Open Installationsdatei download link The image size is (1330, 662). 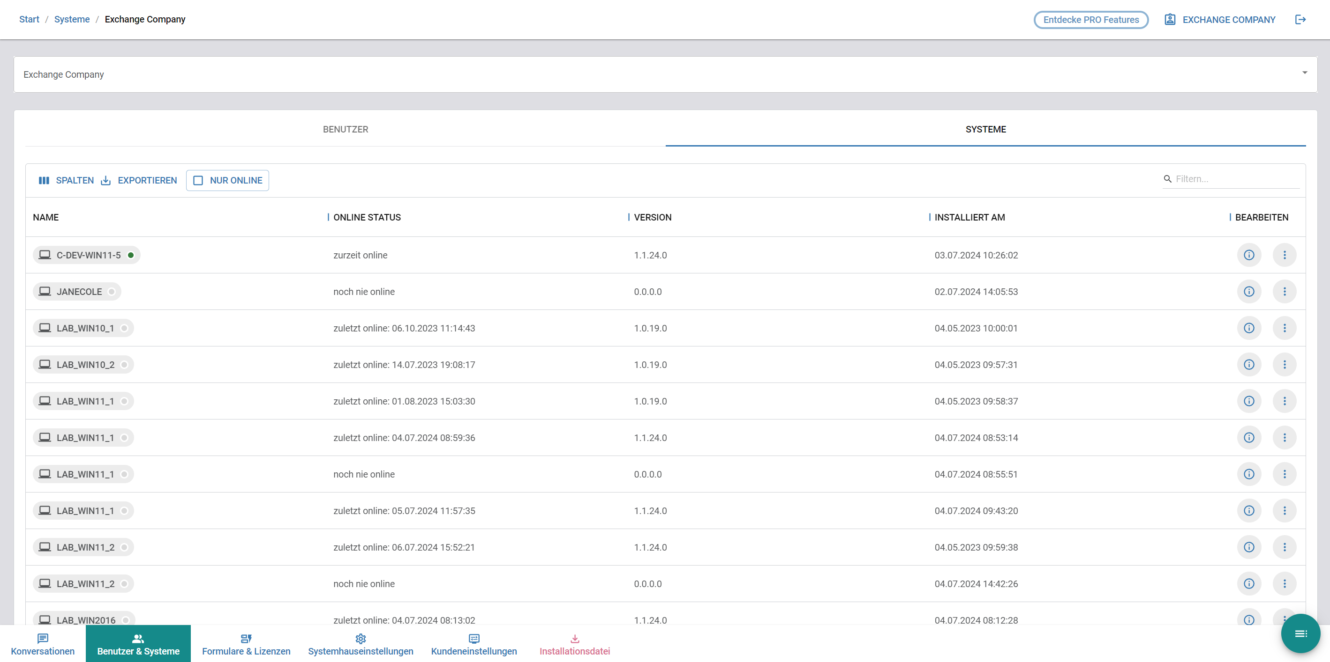tap(574, 645)
